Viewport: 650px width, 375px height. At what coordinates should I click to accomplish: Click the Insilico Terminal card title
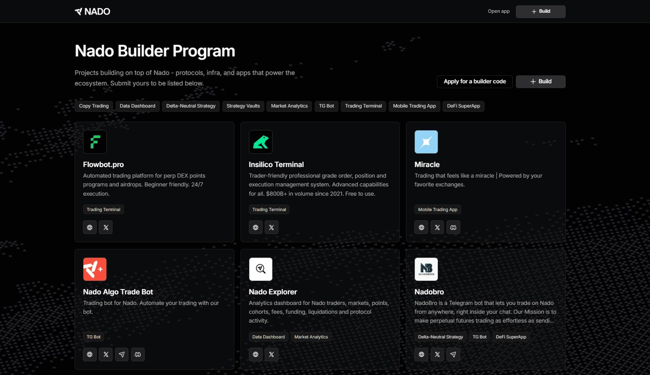(276, 164)
